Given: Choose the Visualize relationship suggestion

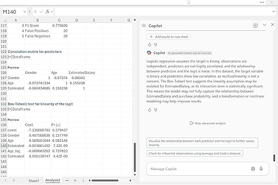Looking at the screenshot, I should pyautogui.click(x=202, y=143).
